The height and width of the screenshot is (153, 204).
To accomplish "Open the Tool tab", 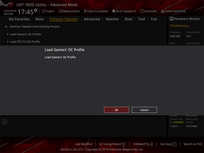I will point(142,19).
